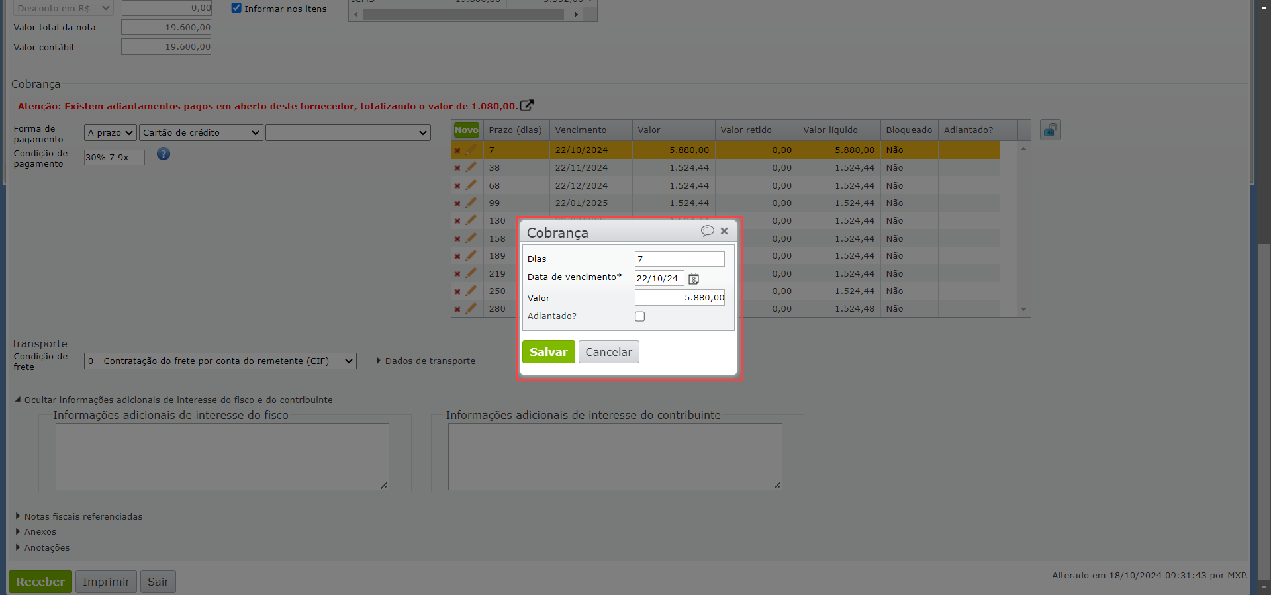The width and height of the screenshot is (1271, 595).
Task: Open the supplier advances external link icon
Action: coord(527,105)
